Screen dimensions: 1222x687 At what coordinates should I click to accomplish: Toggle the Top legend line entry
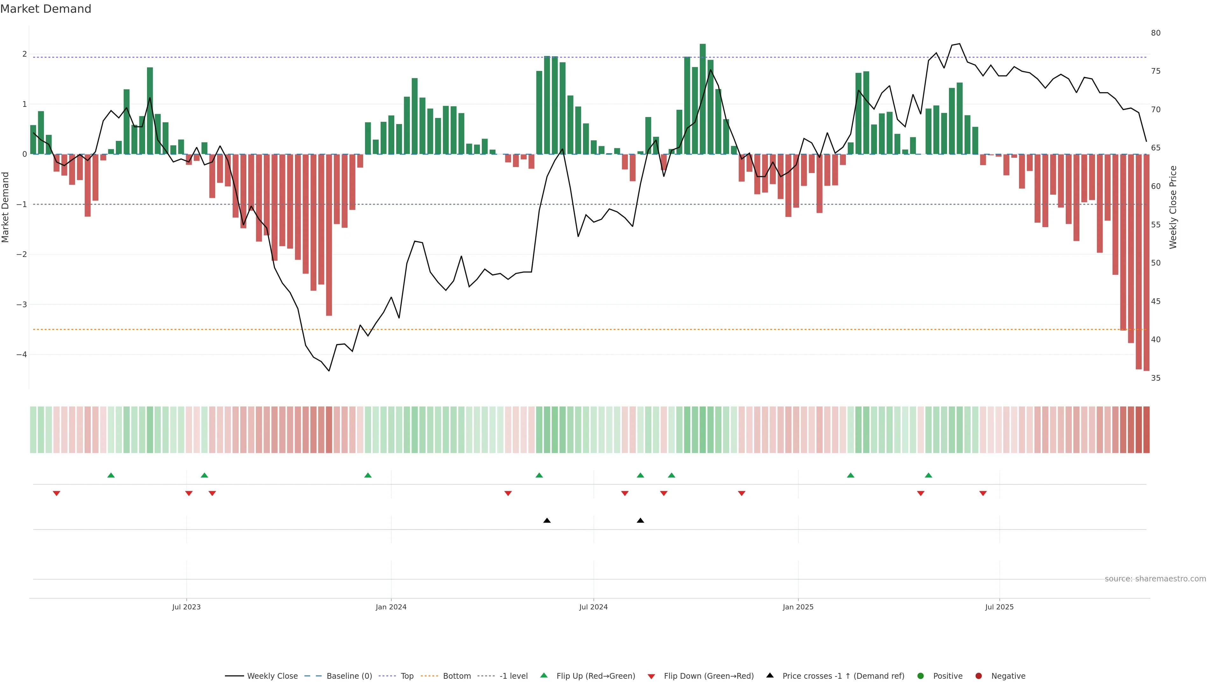(407, 676)
